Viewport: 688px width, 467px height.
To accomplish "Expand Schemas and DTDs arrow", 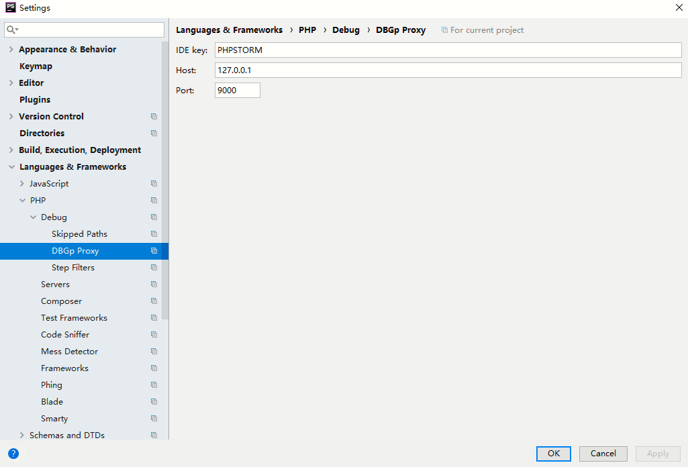I will [x=22, y=435].
